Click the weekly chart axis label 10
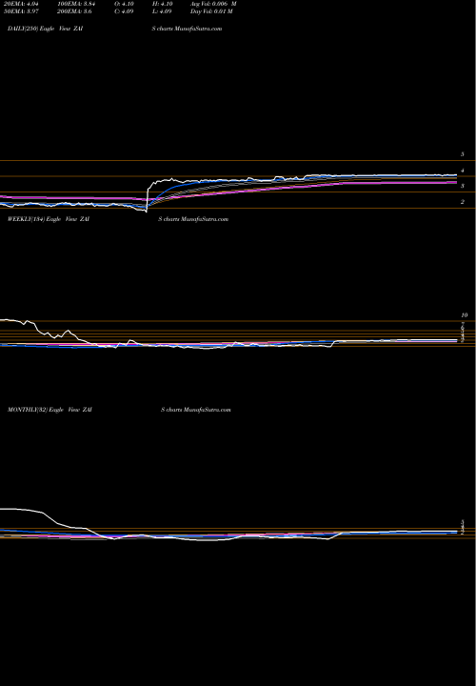476x686 pixels. [x=465, y=315]
